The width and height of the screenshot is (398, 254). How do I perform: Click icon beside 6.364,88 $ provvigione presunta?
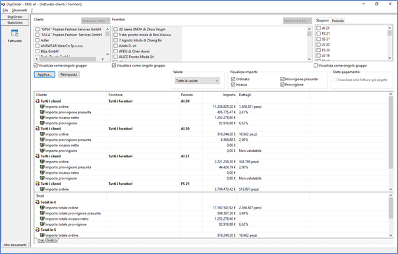click(x=42, y=140)
